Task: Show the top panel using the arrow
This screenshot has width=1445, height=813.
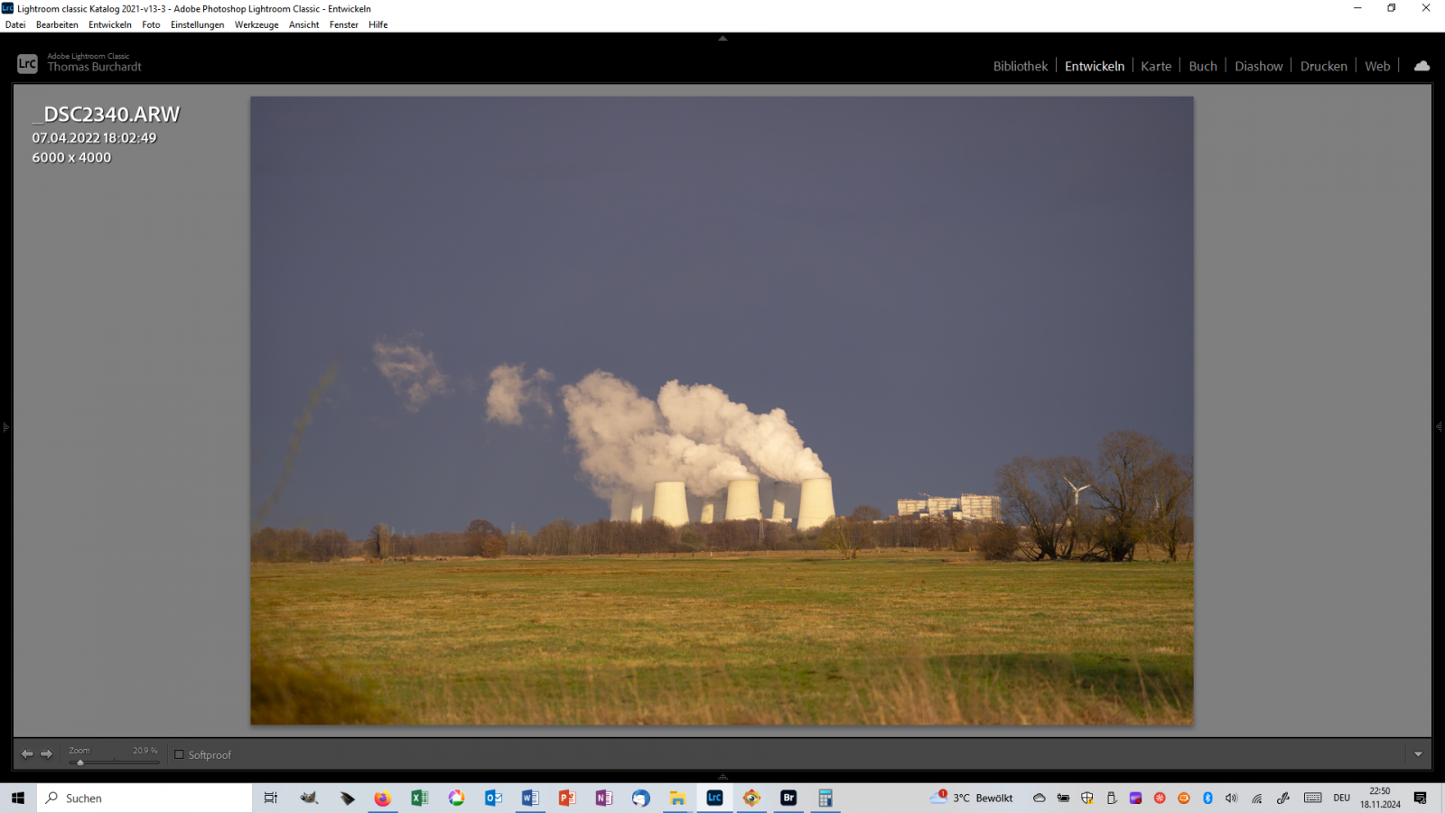Action: 722,39
